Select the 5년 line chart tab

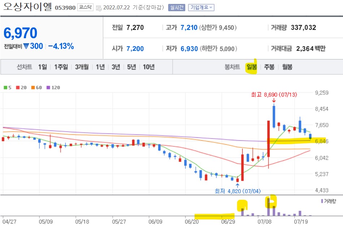pos(131,67)
